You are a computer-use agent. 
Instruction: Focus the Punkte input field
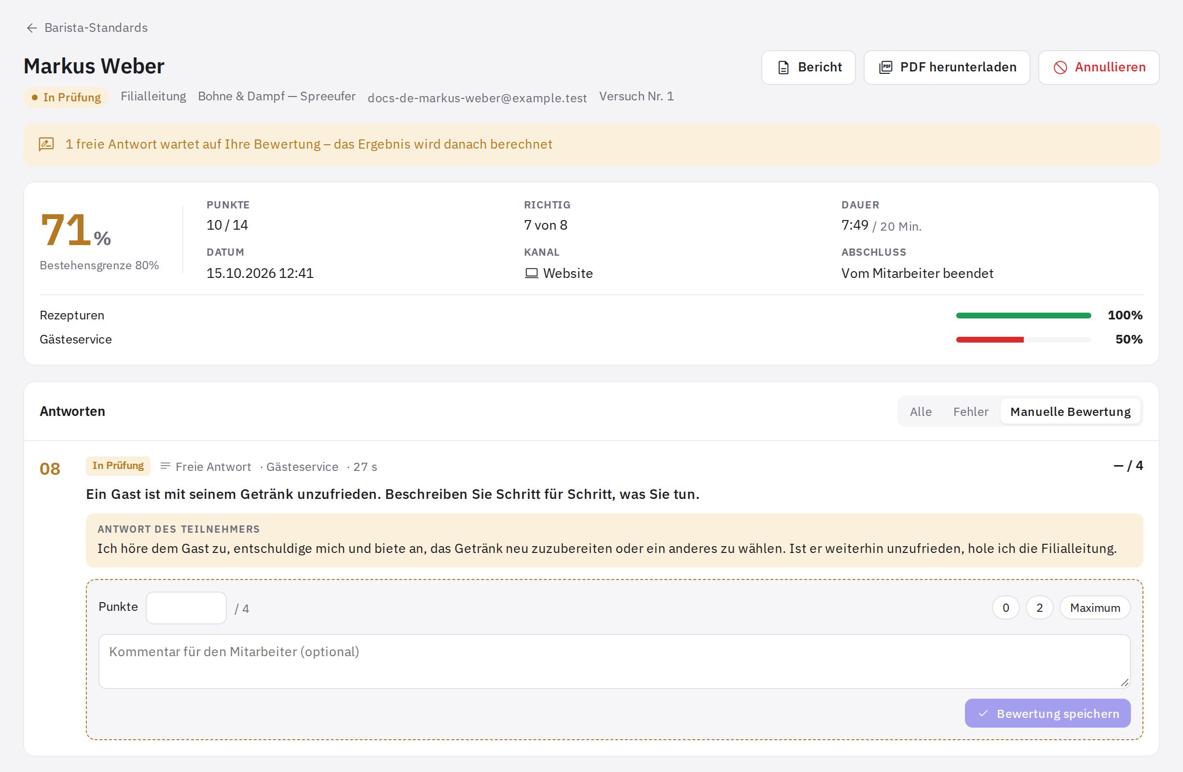(x=186, y=607)
